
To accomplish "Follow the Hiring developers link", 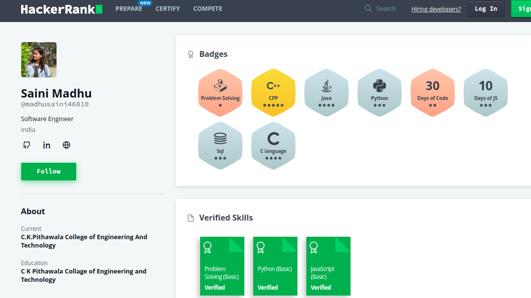I will tap(436, 9).
